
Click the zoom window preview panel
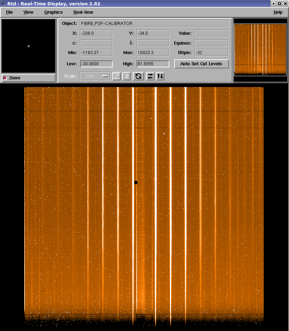pos(28,46)
